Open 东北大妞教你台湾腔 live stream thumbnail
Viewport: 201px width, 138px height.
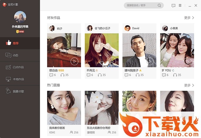[x=102, y=108]
